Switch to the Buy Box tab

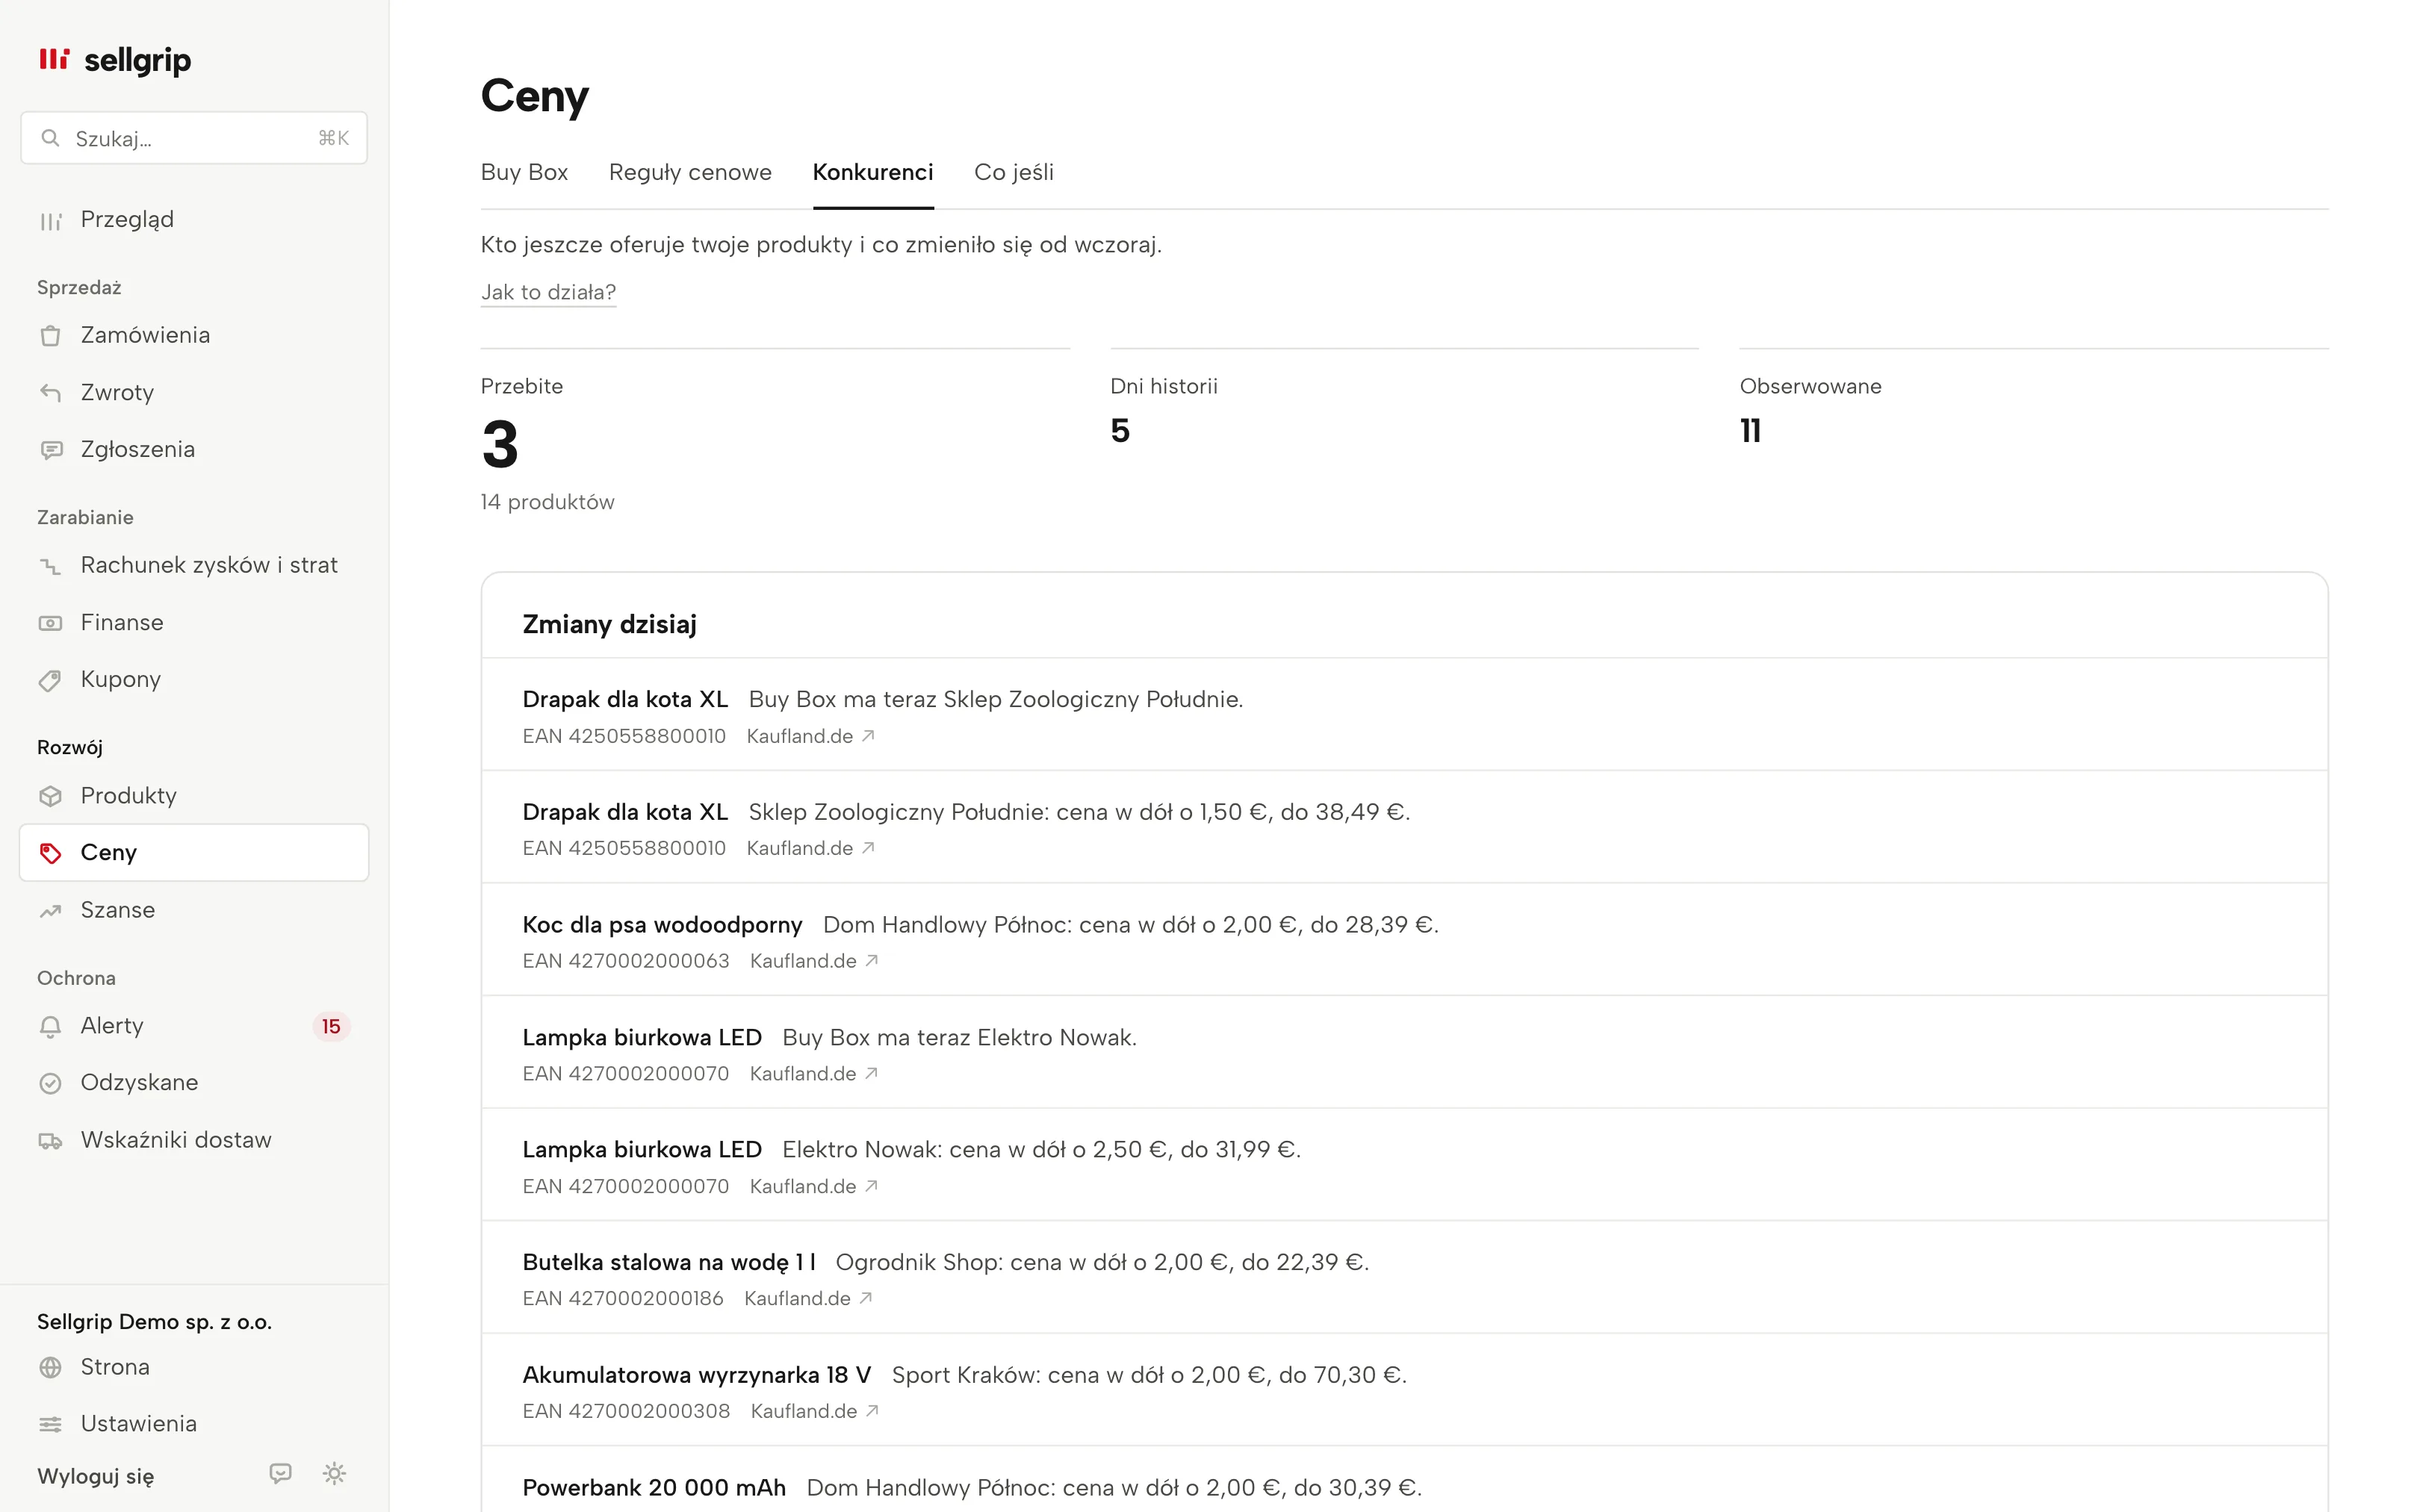point(524,172)
